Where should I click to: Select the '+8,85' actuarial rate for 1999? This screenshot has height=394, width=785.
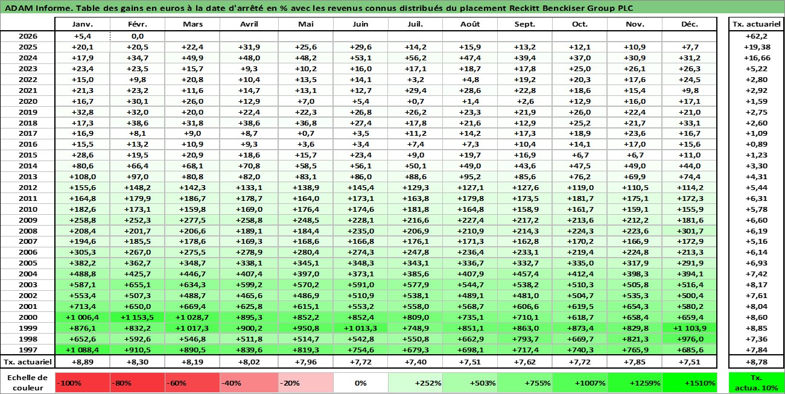tap(756, 328)
